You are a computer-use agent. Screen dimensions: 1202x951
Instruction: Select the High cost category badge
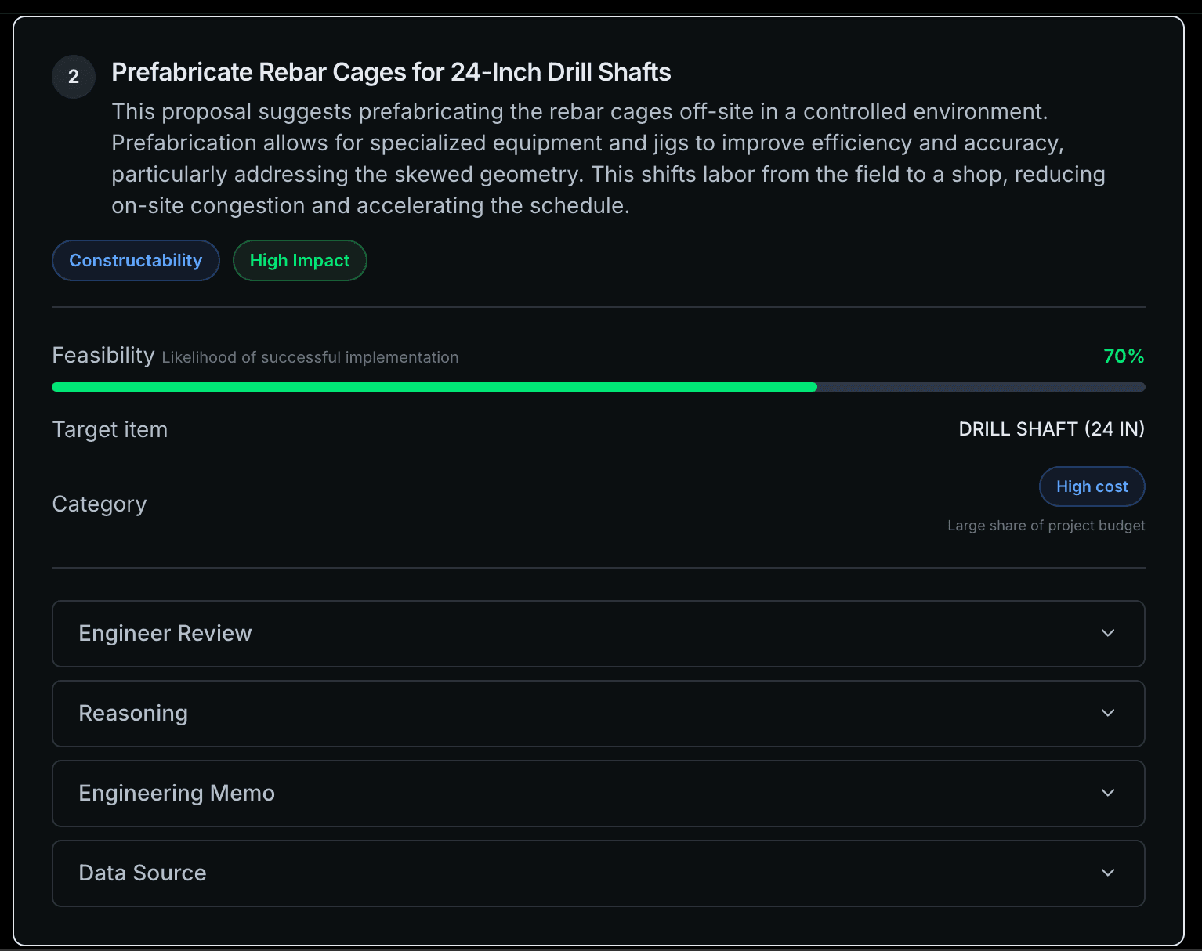click(x=1092, y=486)
